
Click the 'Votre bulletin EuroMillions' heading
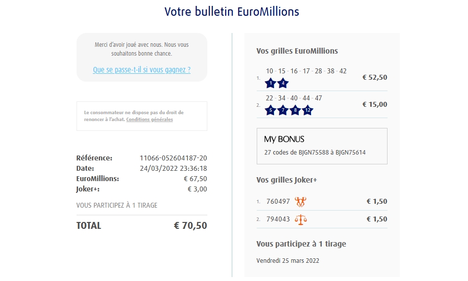tap(232, 11)
